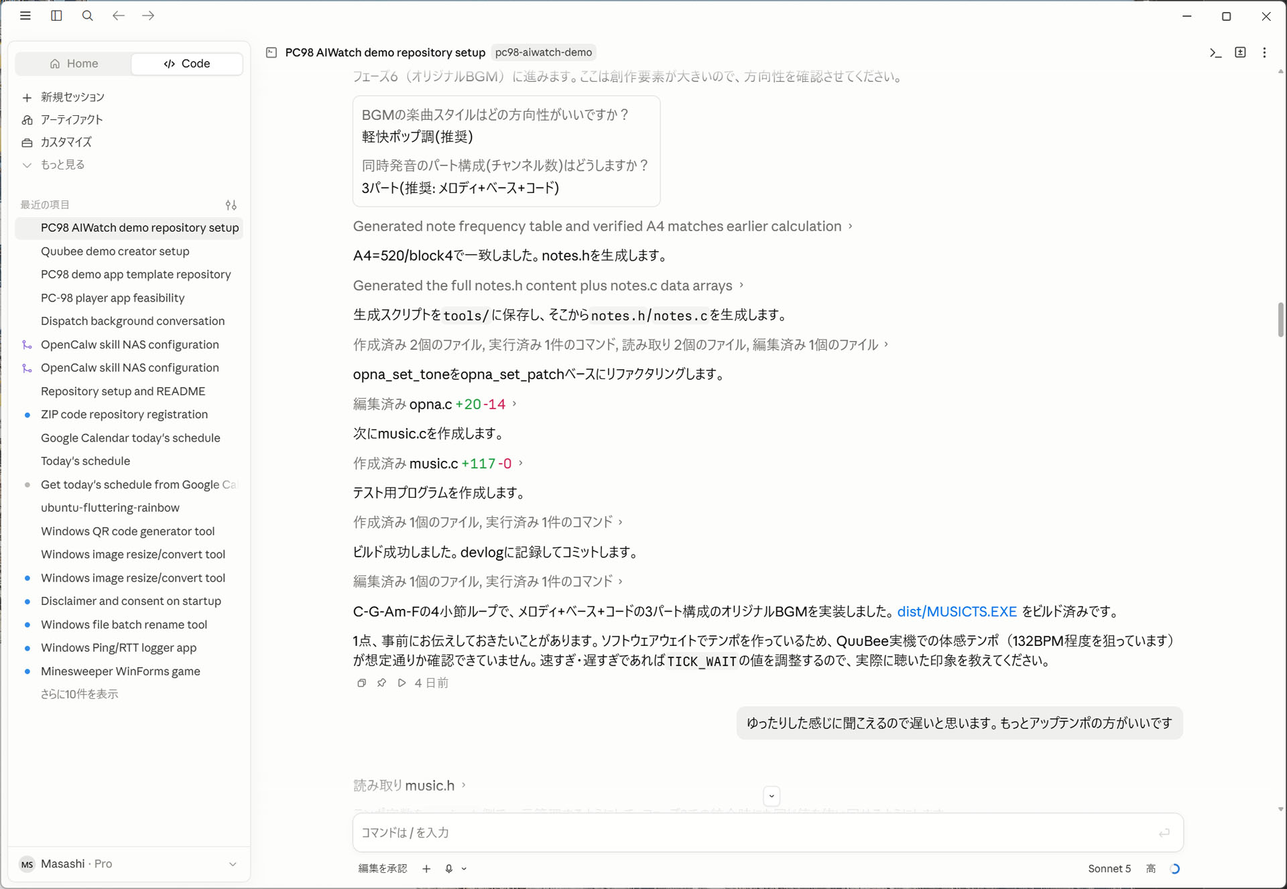Image resolution: width=1287 pixels, height=889 pixels.
Task: Open Sonnet 5 model selector
Action: coord(1109,868)
